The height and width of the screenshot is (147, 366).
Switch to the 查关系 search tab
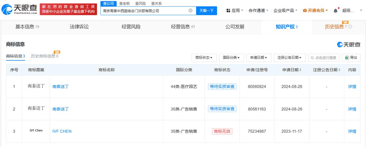point(156,3)
